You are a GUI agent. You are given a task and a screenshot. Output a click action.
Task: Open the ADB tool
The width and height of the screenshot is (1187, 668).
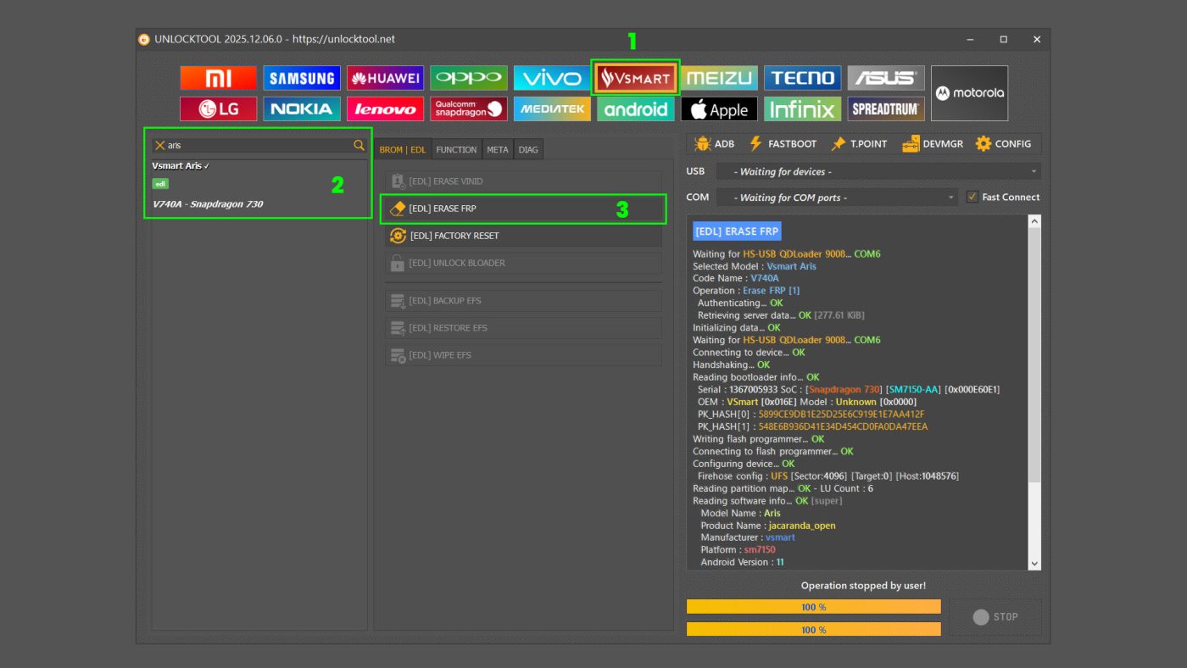[x=714, y=144]
